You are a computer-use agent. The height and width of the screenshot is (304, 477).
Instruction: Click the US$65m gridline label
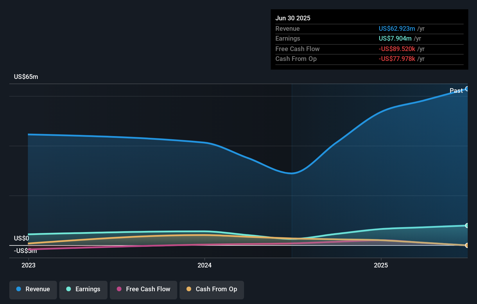pyautogui.click(x=26, y=77)
